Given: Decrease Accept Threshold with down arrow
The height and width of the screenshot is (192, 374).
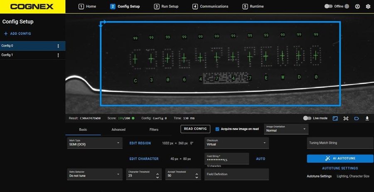Looking at the screenshot, I should [197, 177].
